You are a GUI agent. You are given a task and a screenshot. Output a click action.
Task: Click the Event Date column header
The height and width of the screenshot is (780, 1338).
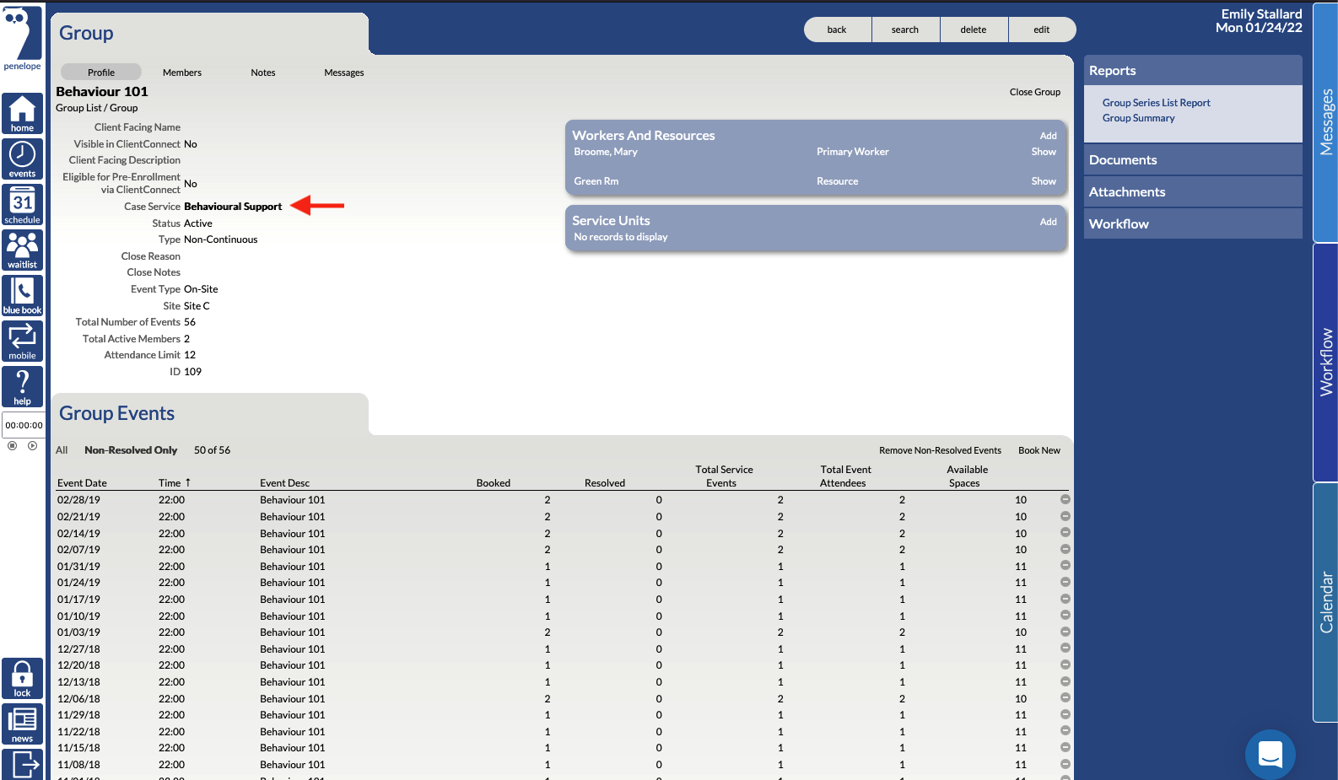(82, 483)
